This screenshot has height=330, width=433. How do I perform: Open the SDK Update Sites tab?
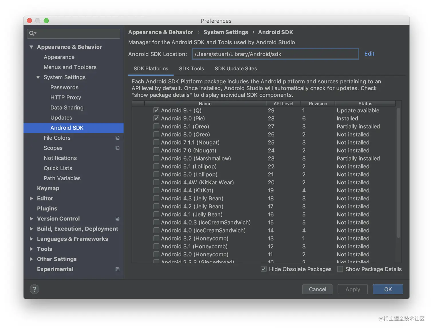pyautogui.click(x=236, y=69)
